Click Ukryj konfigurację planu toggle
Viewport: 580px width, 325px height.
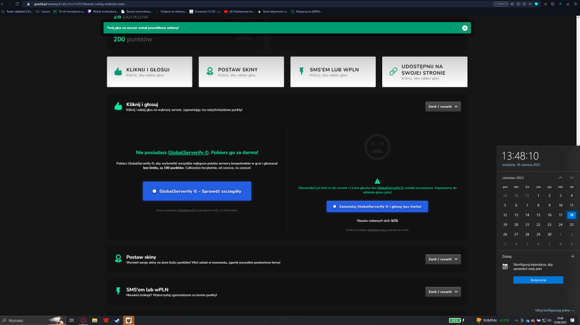[554, 311]
